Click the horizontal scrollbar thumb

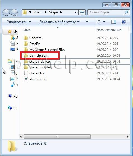tap(57, 136)
